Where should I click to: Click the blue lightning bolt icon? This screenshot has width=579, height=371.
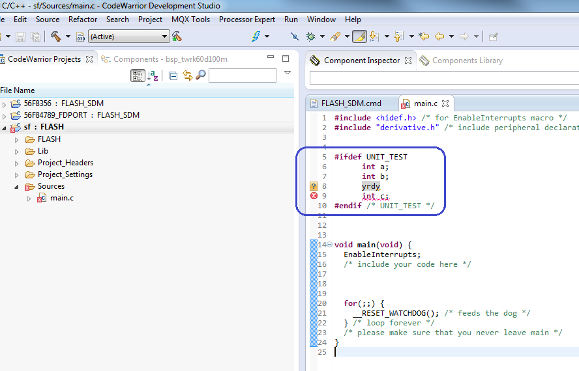click(256, 36)
